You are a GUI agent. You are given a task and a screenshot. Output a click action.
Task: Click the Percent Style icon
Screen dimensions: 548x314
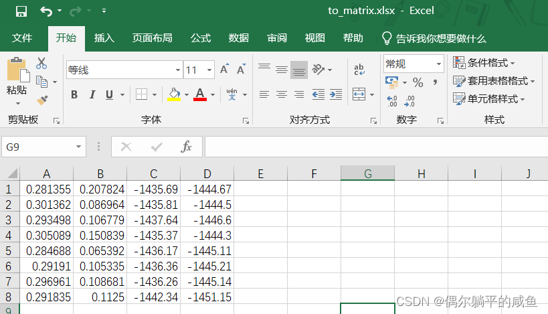coord(418,82)
